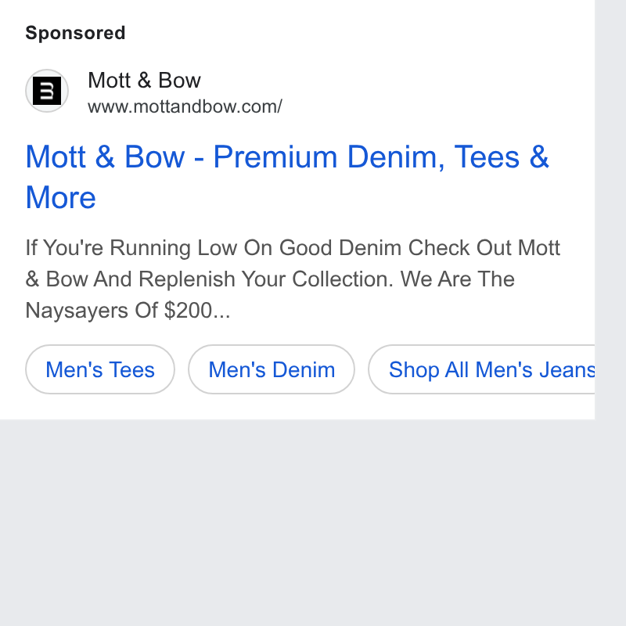Follow the blue Mott & Bow ad title
Image resolution: width=626 pixels, height=626 pixels.
pyautogui.click(x=287, y=177)
